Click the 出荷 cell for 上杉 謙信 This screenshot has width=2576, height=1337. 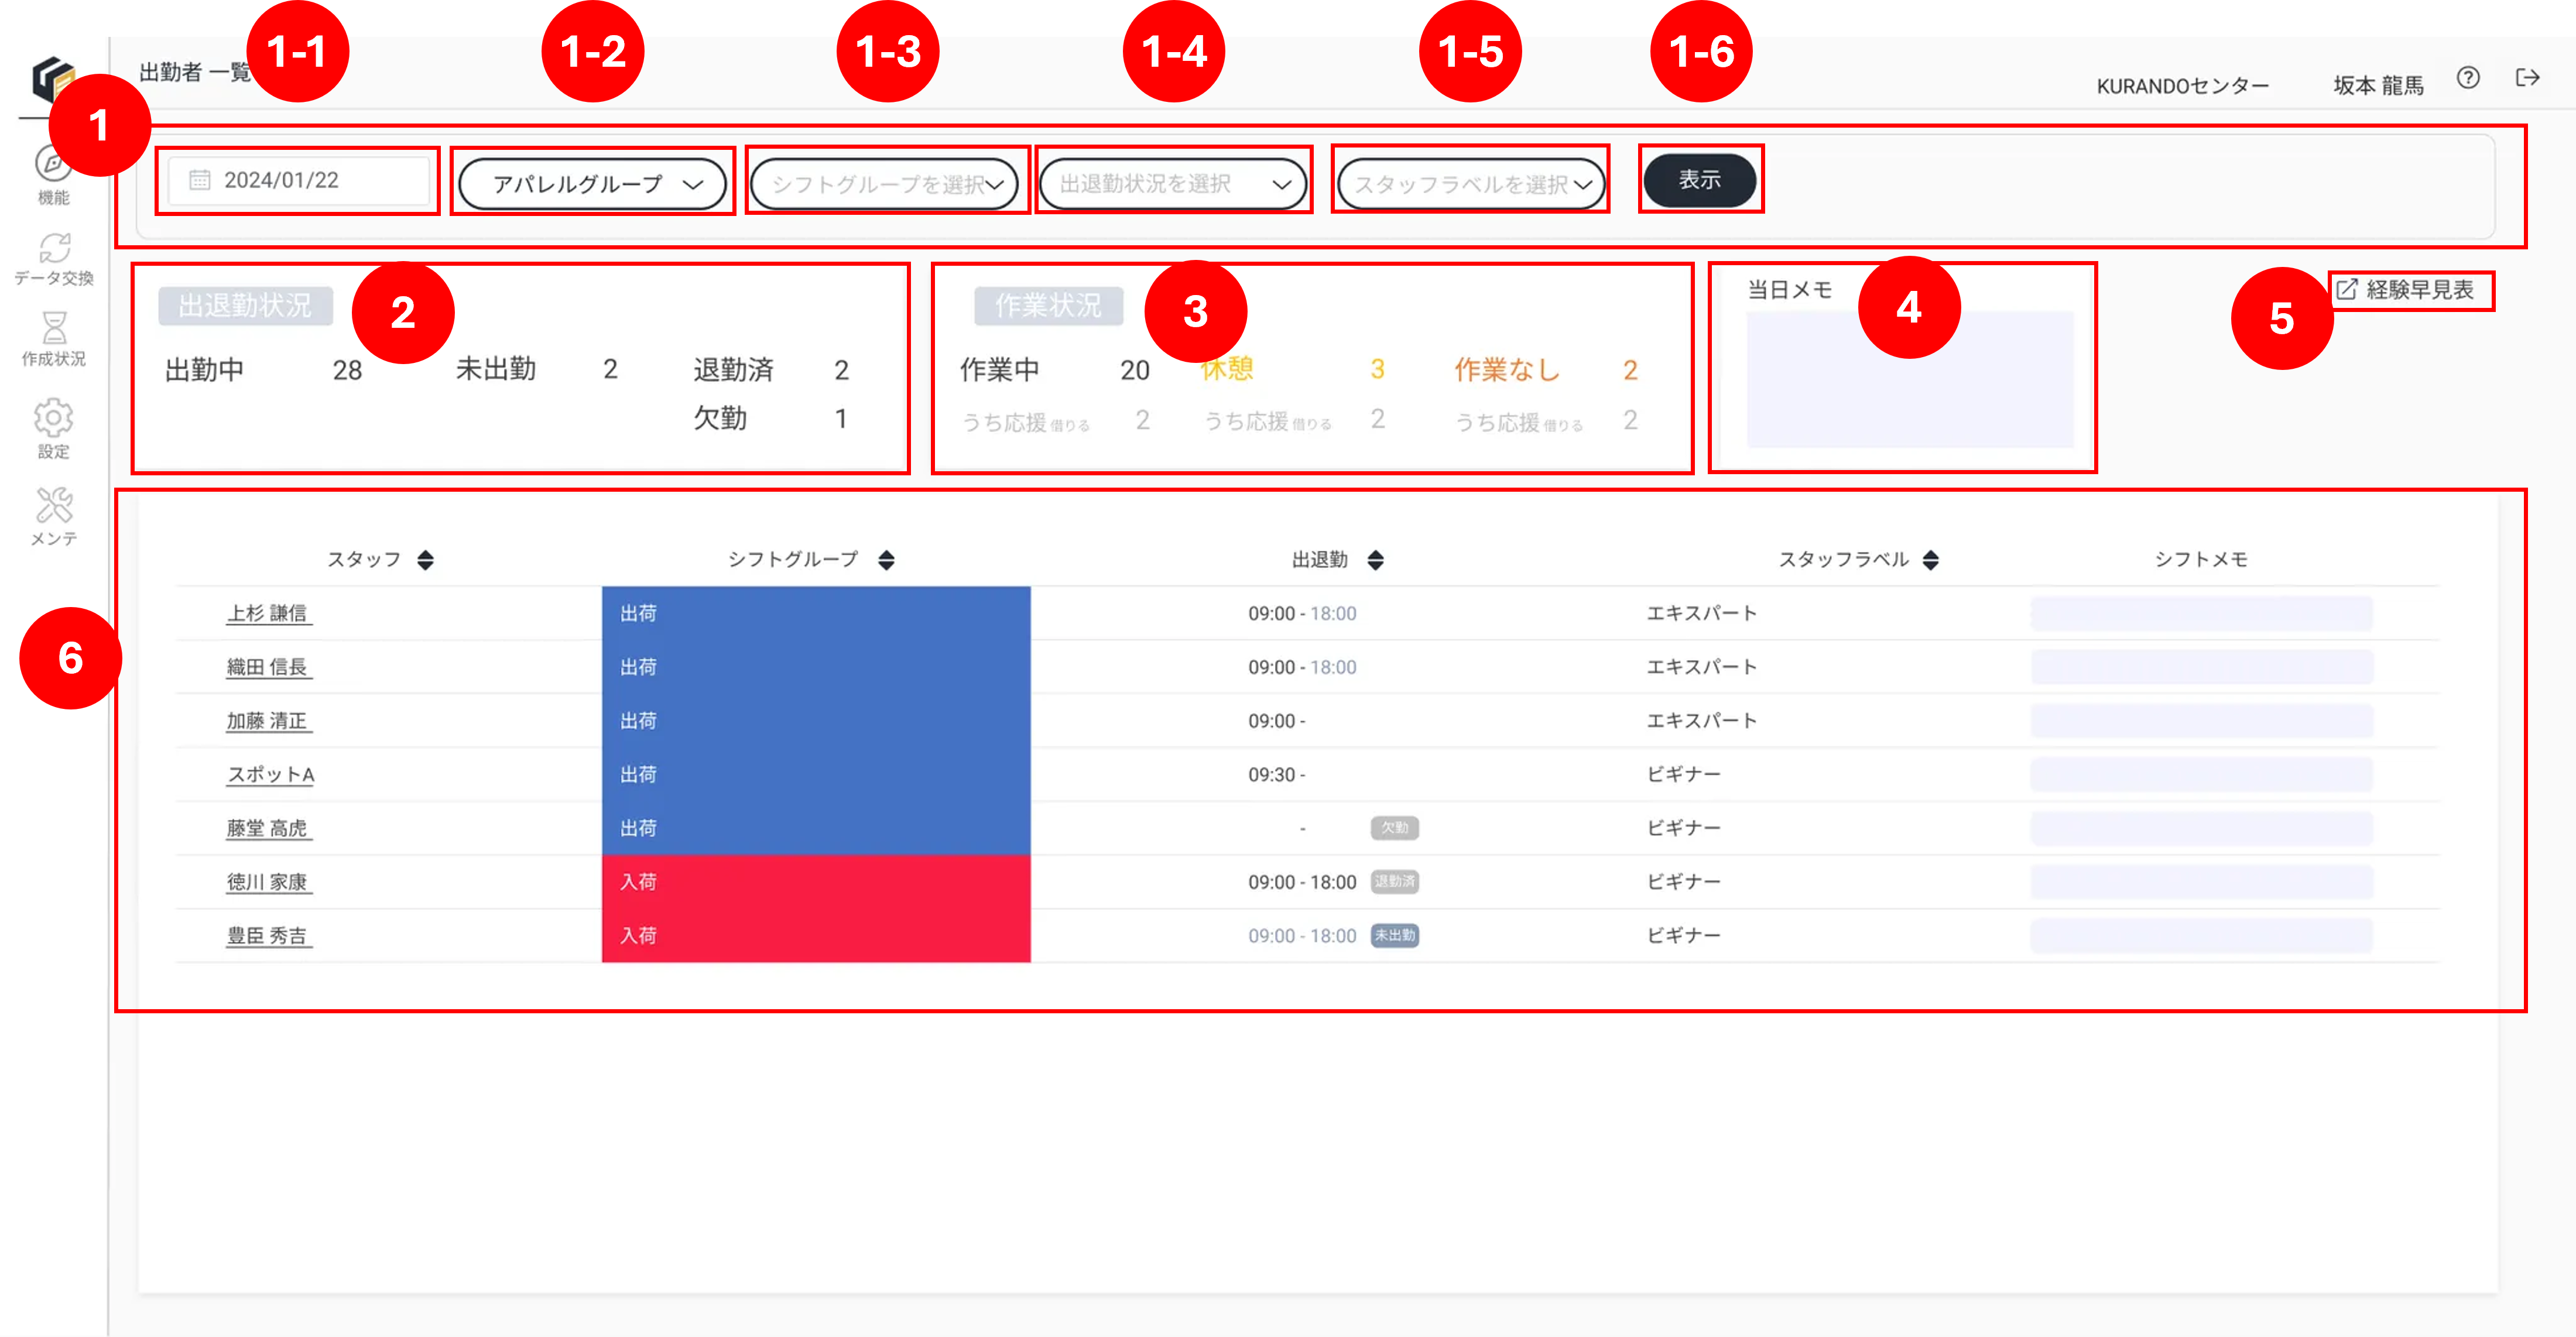[816, 613]
